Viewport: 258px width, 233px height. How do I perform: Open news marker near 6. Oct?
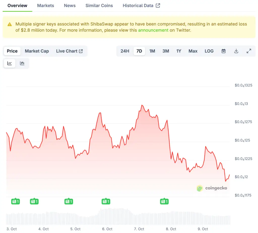106,201
